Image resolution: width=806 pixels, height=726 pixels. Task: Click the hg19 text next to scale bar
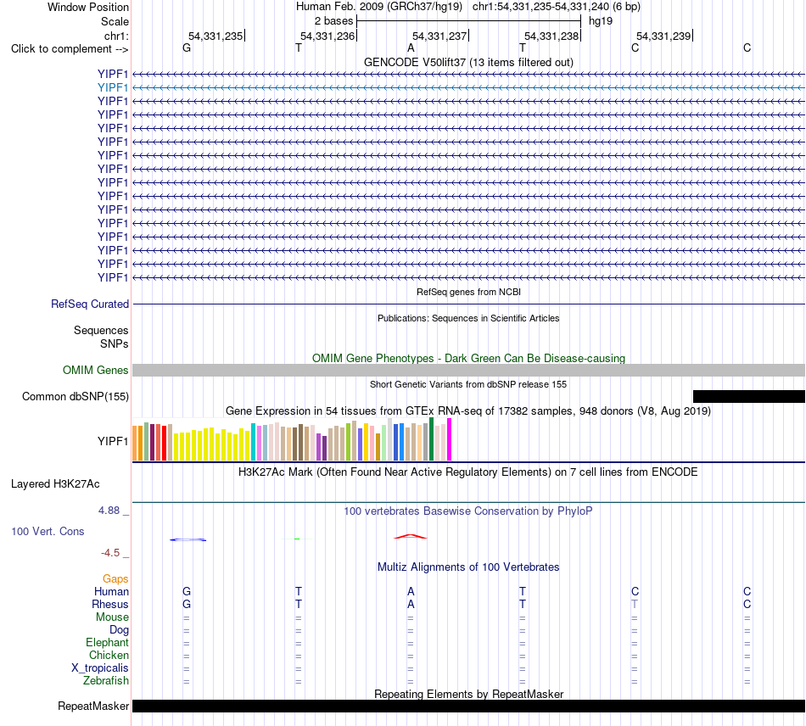coord(601,21)
